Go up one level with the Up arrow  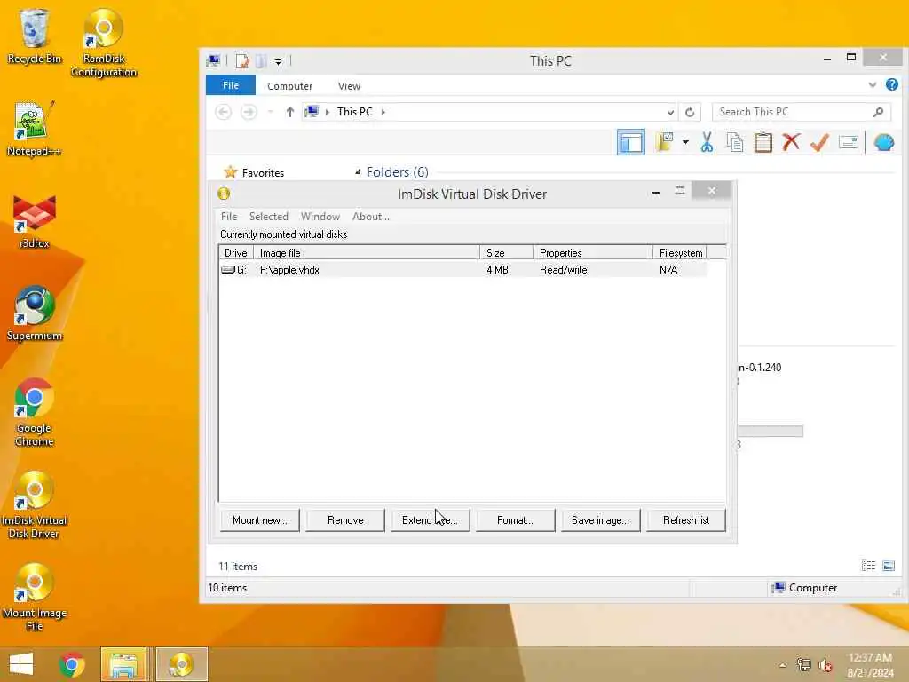pyautogui.click(x=290, y=112)
